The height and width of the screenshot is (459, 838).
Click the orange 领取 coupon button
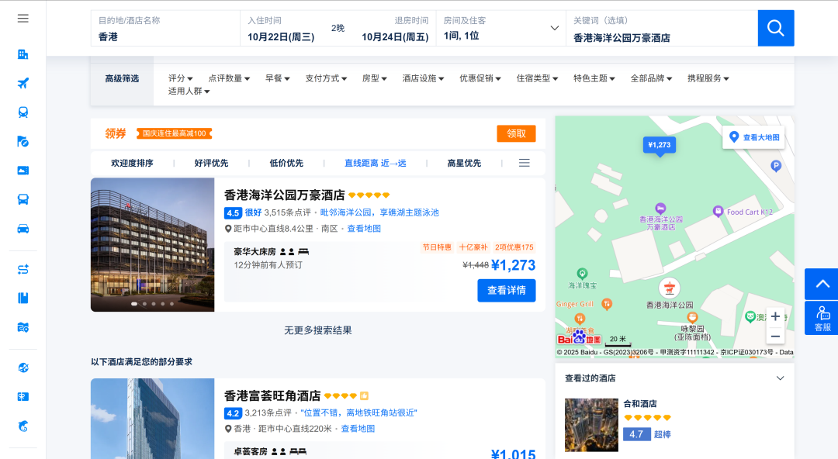tap(516, 133)
